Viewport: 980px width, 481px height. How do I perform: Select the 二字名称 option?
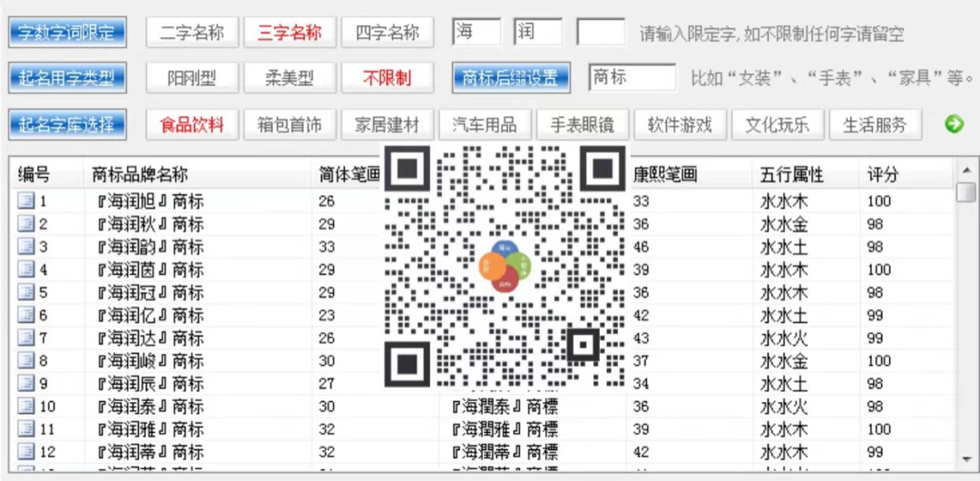[192, 32]
